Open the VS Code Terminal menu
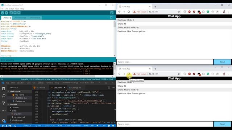The height and width of the screenshot is (130, 232). coord(49,83)
